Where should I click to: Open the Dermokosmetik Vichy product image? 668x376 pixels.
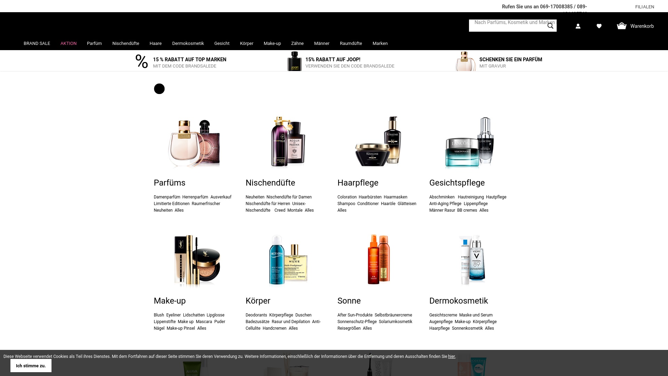pyautogui.click(x=472, y=260)
